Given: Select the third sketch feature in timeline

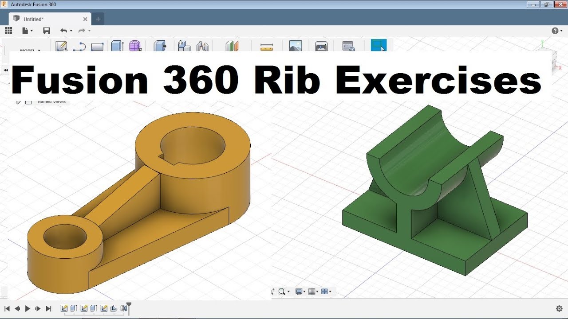Looking at the screenshot, I should pyautogui.click(x=104, y=308).
